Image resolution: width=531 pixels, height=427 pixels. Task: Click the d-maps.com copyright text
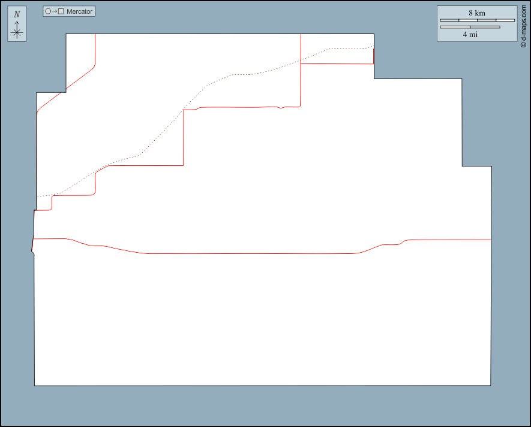coord(524,26)
